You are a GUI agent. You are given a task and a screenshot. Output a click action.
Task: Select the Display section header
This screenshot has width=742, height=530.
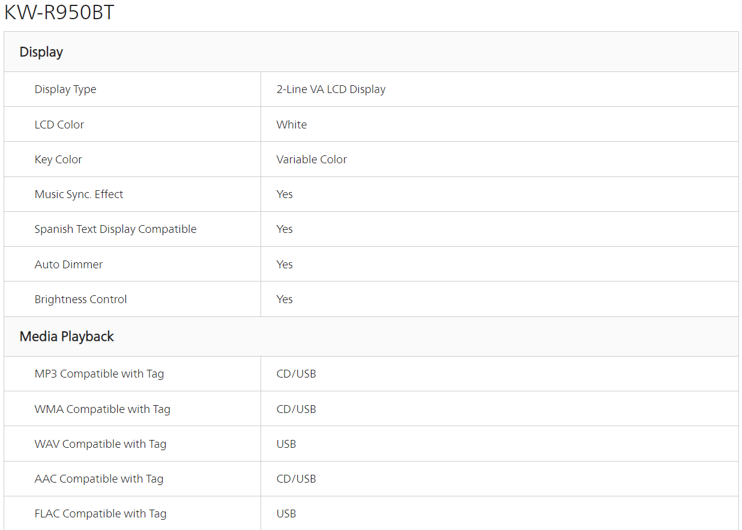[x=41, y=52]
